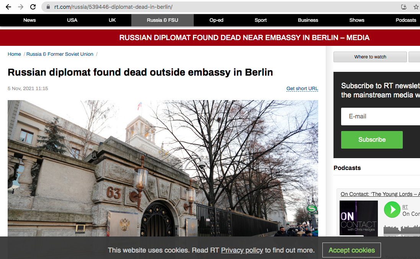This screenshot has width=420, height=259.
Task: Select the Russia & FSU tab
Action: (x=162, y=20)
